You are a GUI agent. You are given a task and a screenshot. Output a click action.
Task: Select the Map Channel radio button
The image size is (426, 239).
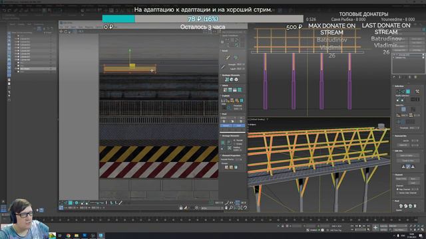click(397, 189)
